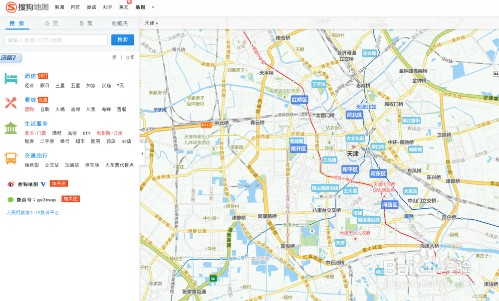Click the blue 搜索 search button
Screen dimensions: 499x301
123,40
